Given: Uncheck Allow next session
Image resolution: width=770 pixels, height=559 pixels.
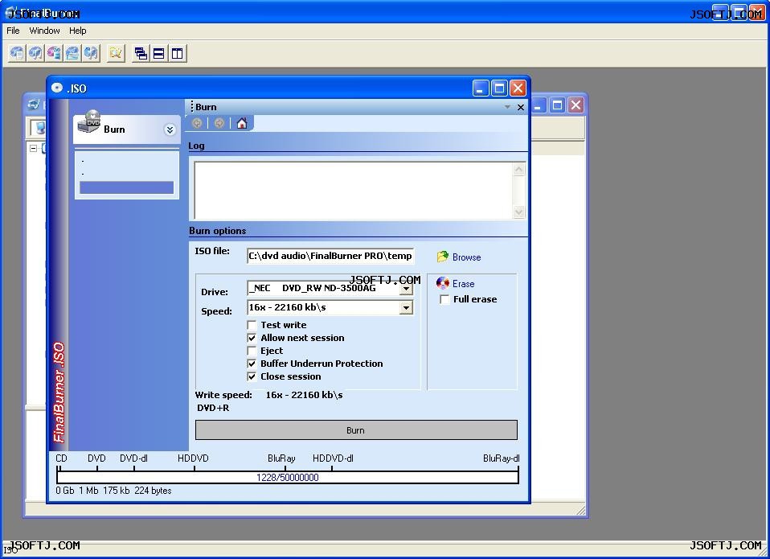Looking at the screenshot, I should 252,338.
